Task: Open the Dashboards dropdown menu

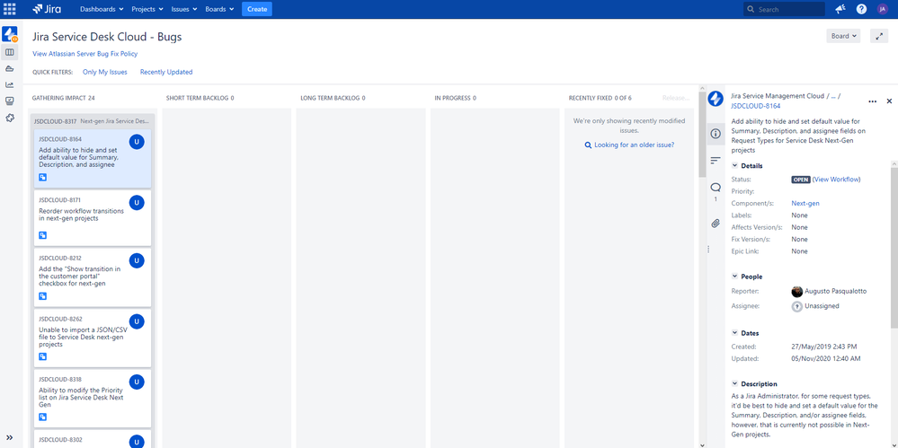Action: pos(102,9)
